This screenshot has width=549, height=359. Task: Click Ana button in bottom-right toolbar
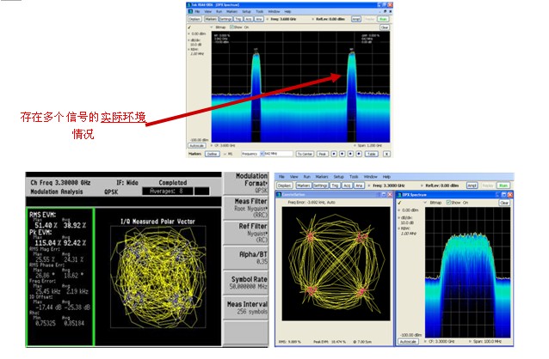[359, 186]
